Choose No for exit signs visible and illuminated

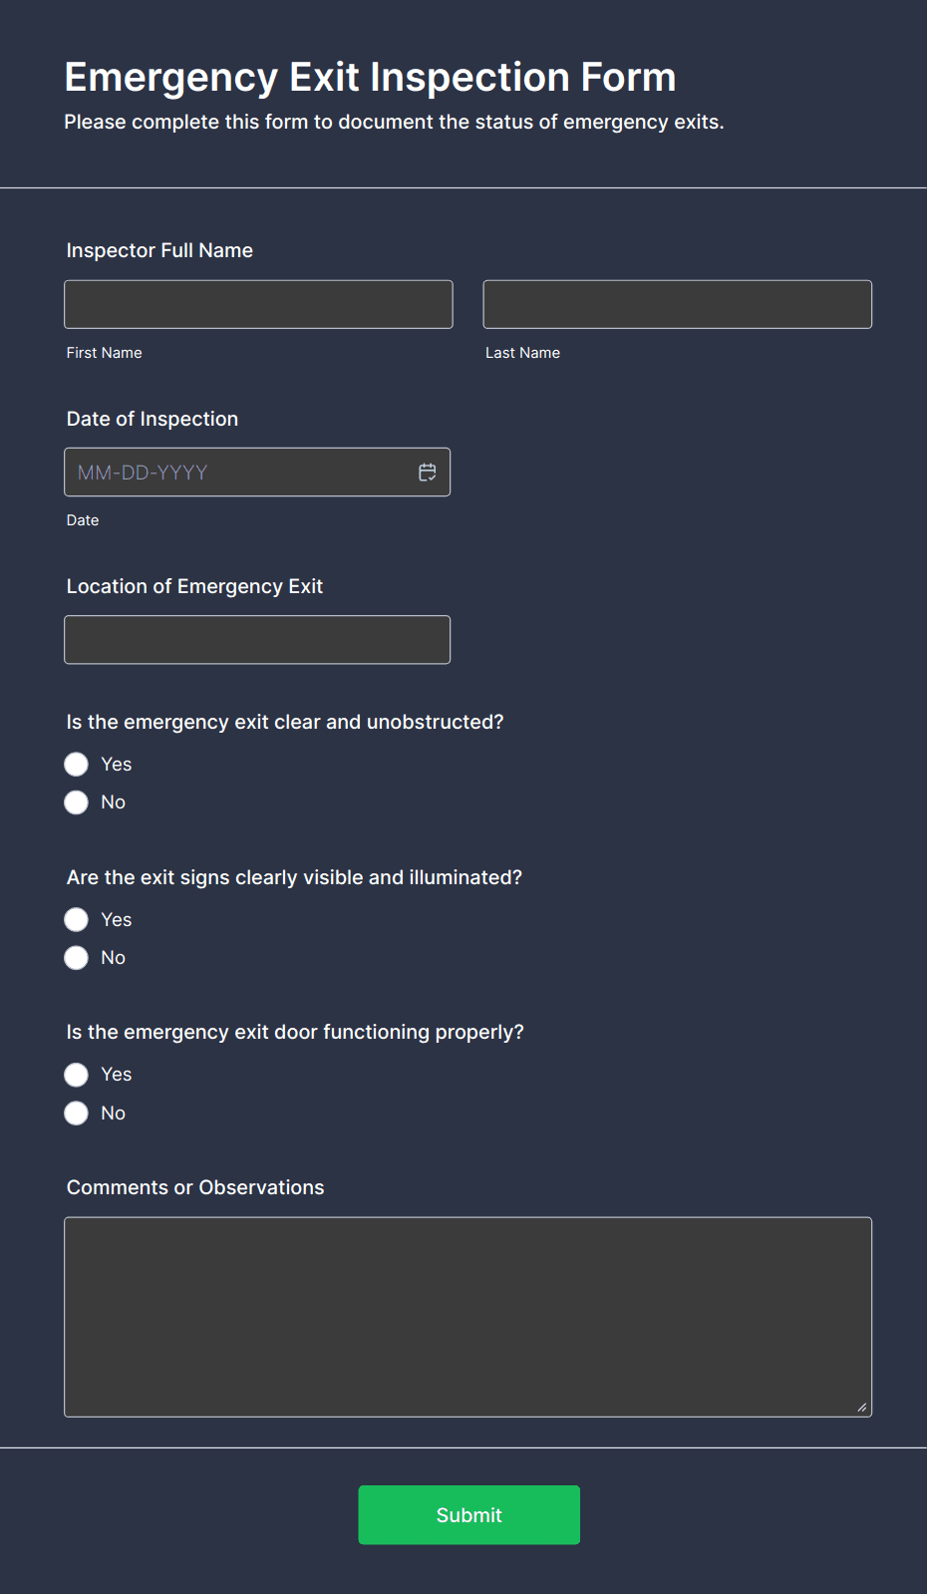coord(77,958)
